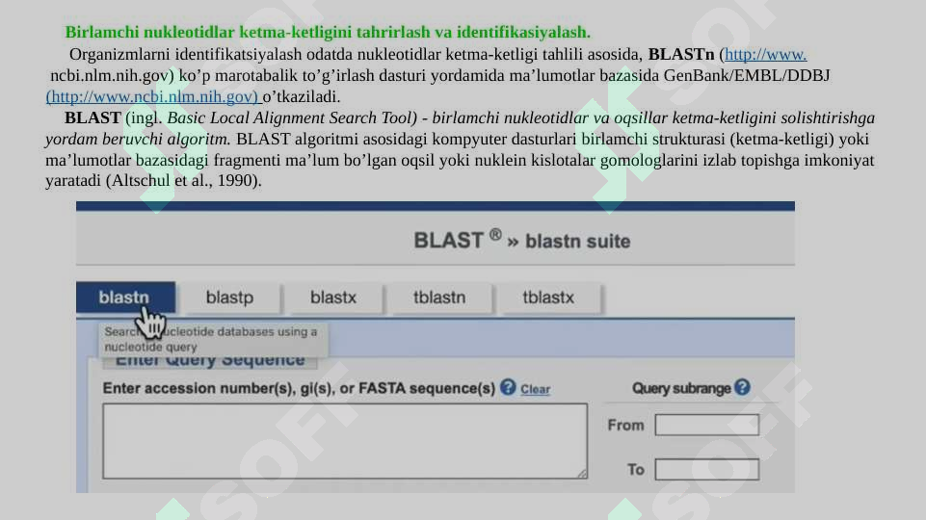Click help icon beside Query subrange
This screenshot has width=926, height=520.
point(742,387)
